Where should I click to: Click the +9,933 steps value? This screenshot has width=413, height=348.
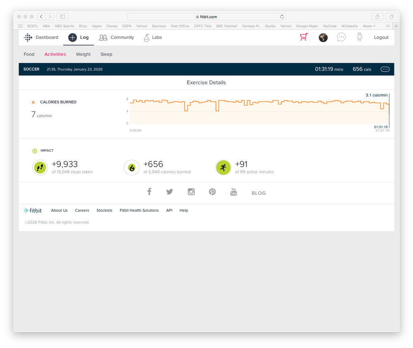click(65, 164)
